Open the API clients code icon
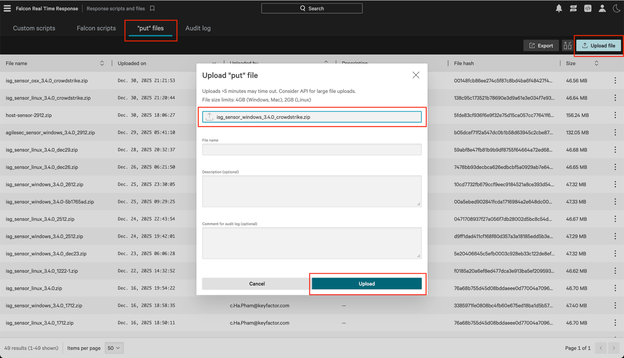 click(587, 8)
